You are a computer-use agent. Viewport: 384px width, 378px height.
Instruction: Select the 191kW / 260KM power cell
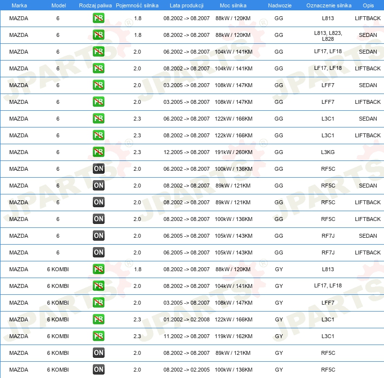pos(233,152)
